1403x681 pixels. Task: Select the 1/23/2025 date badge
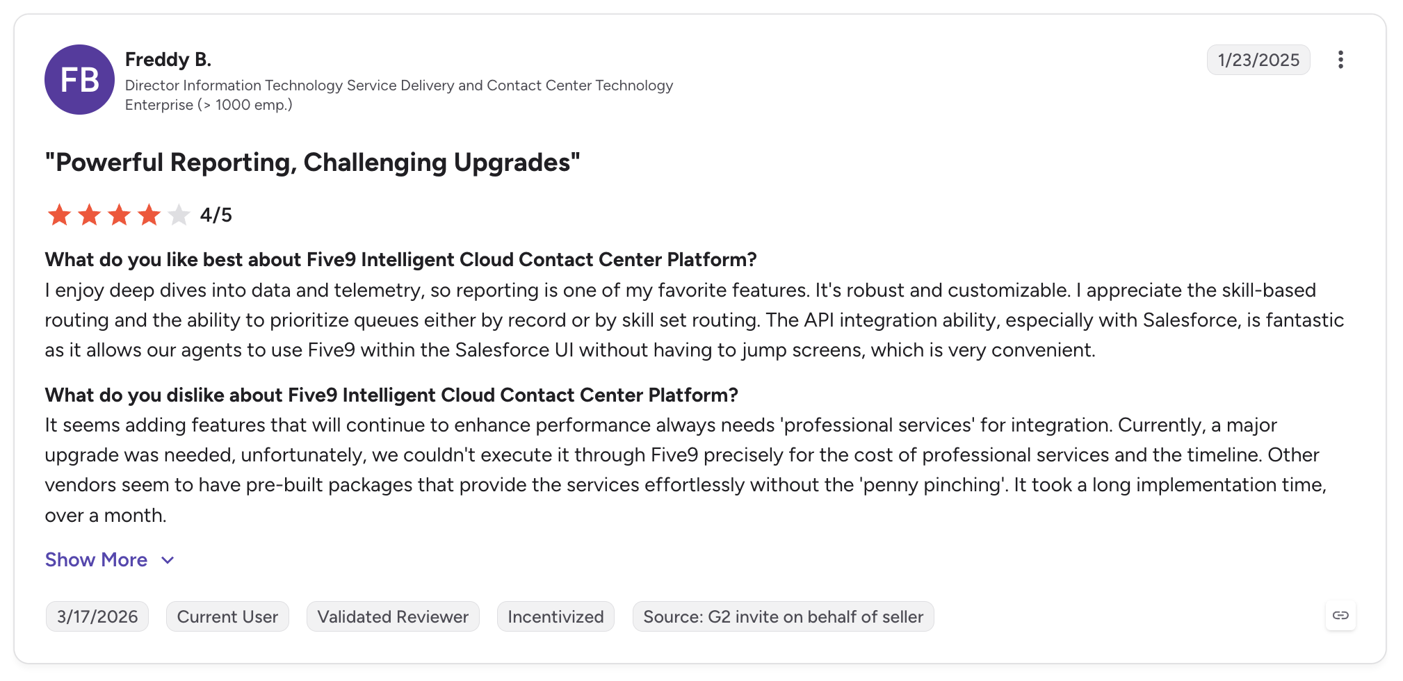pos(1258,60)
